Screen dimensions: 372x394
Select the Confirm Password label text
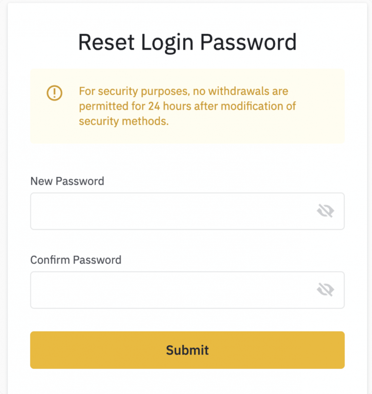tap(76, 260)
